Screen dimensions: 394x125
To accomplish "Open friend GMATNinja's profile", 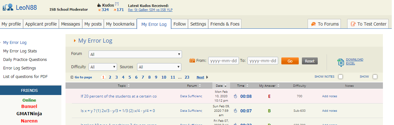I will [29, 114].
